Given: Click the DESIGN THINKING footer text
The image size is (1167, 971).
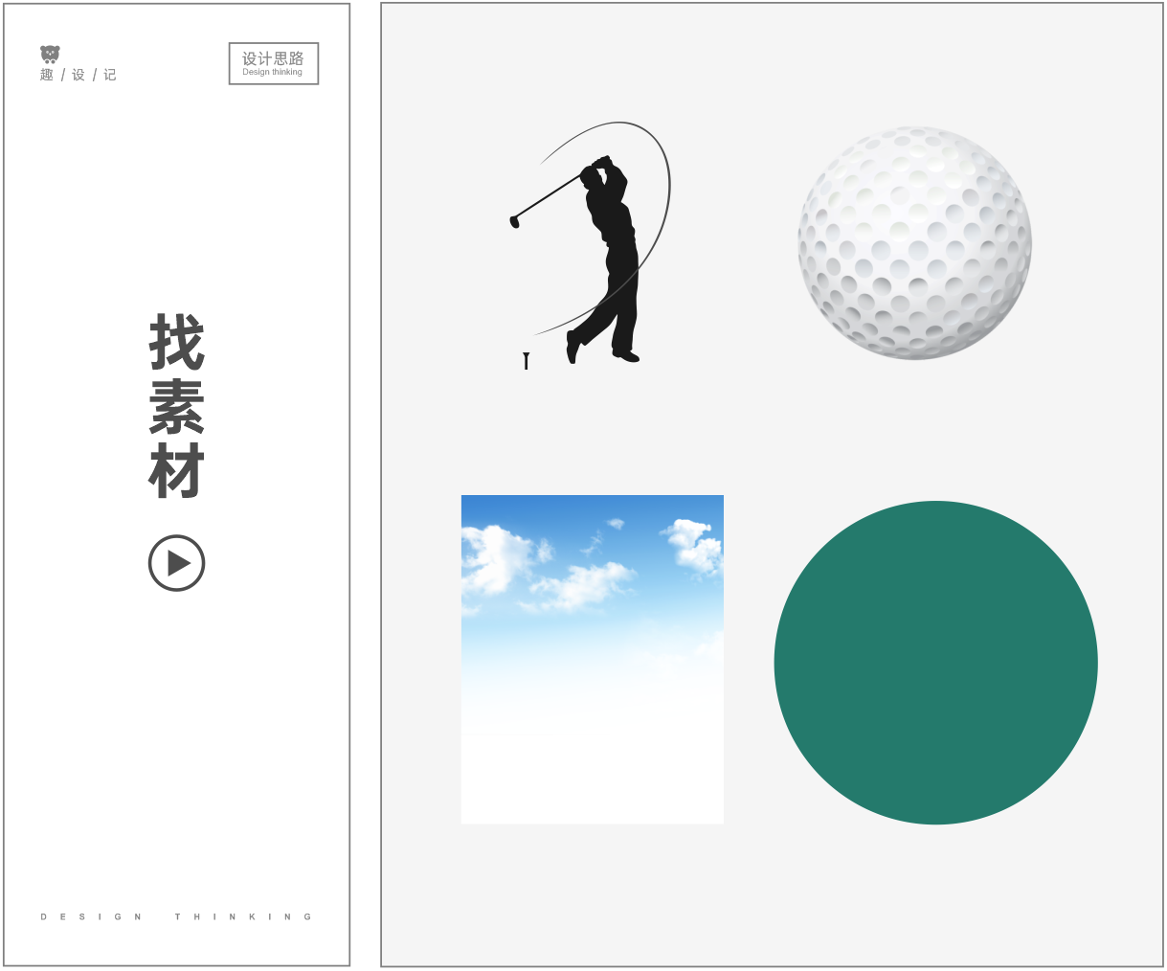Looking at the screenshot, I should pos(176,916).
